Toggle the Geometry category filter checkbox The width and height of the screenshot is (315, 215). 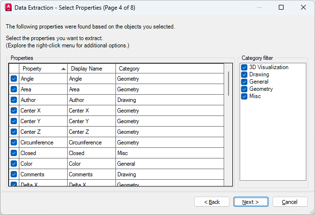tap(244, 89)
